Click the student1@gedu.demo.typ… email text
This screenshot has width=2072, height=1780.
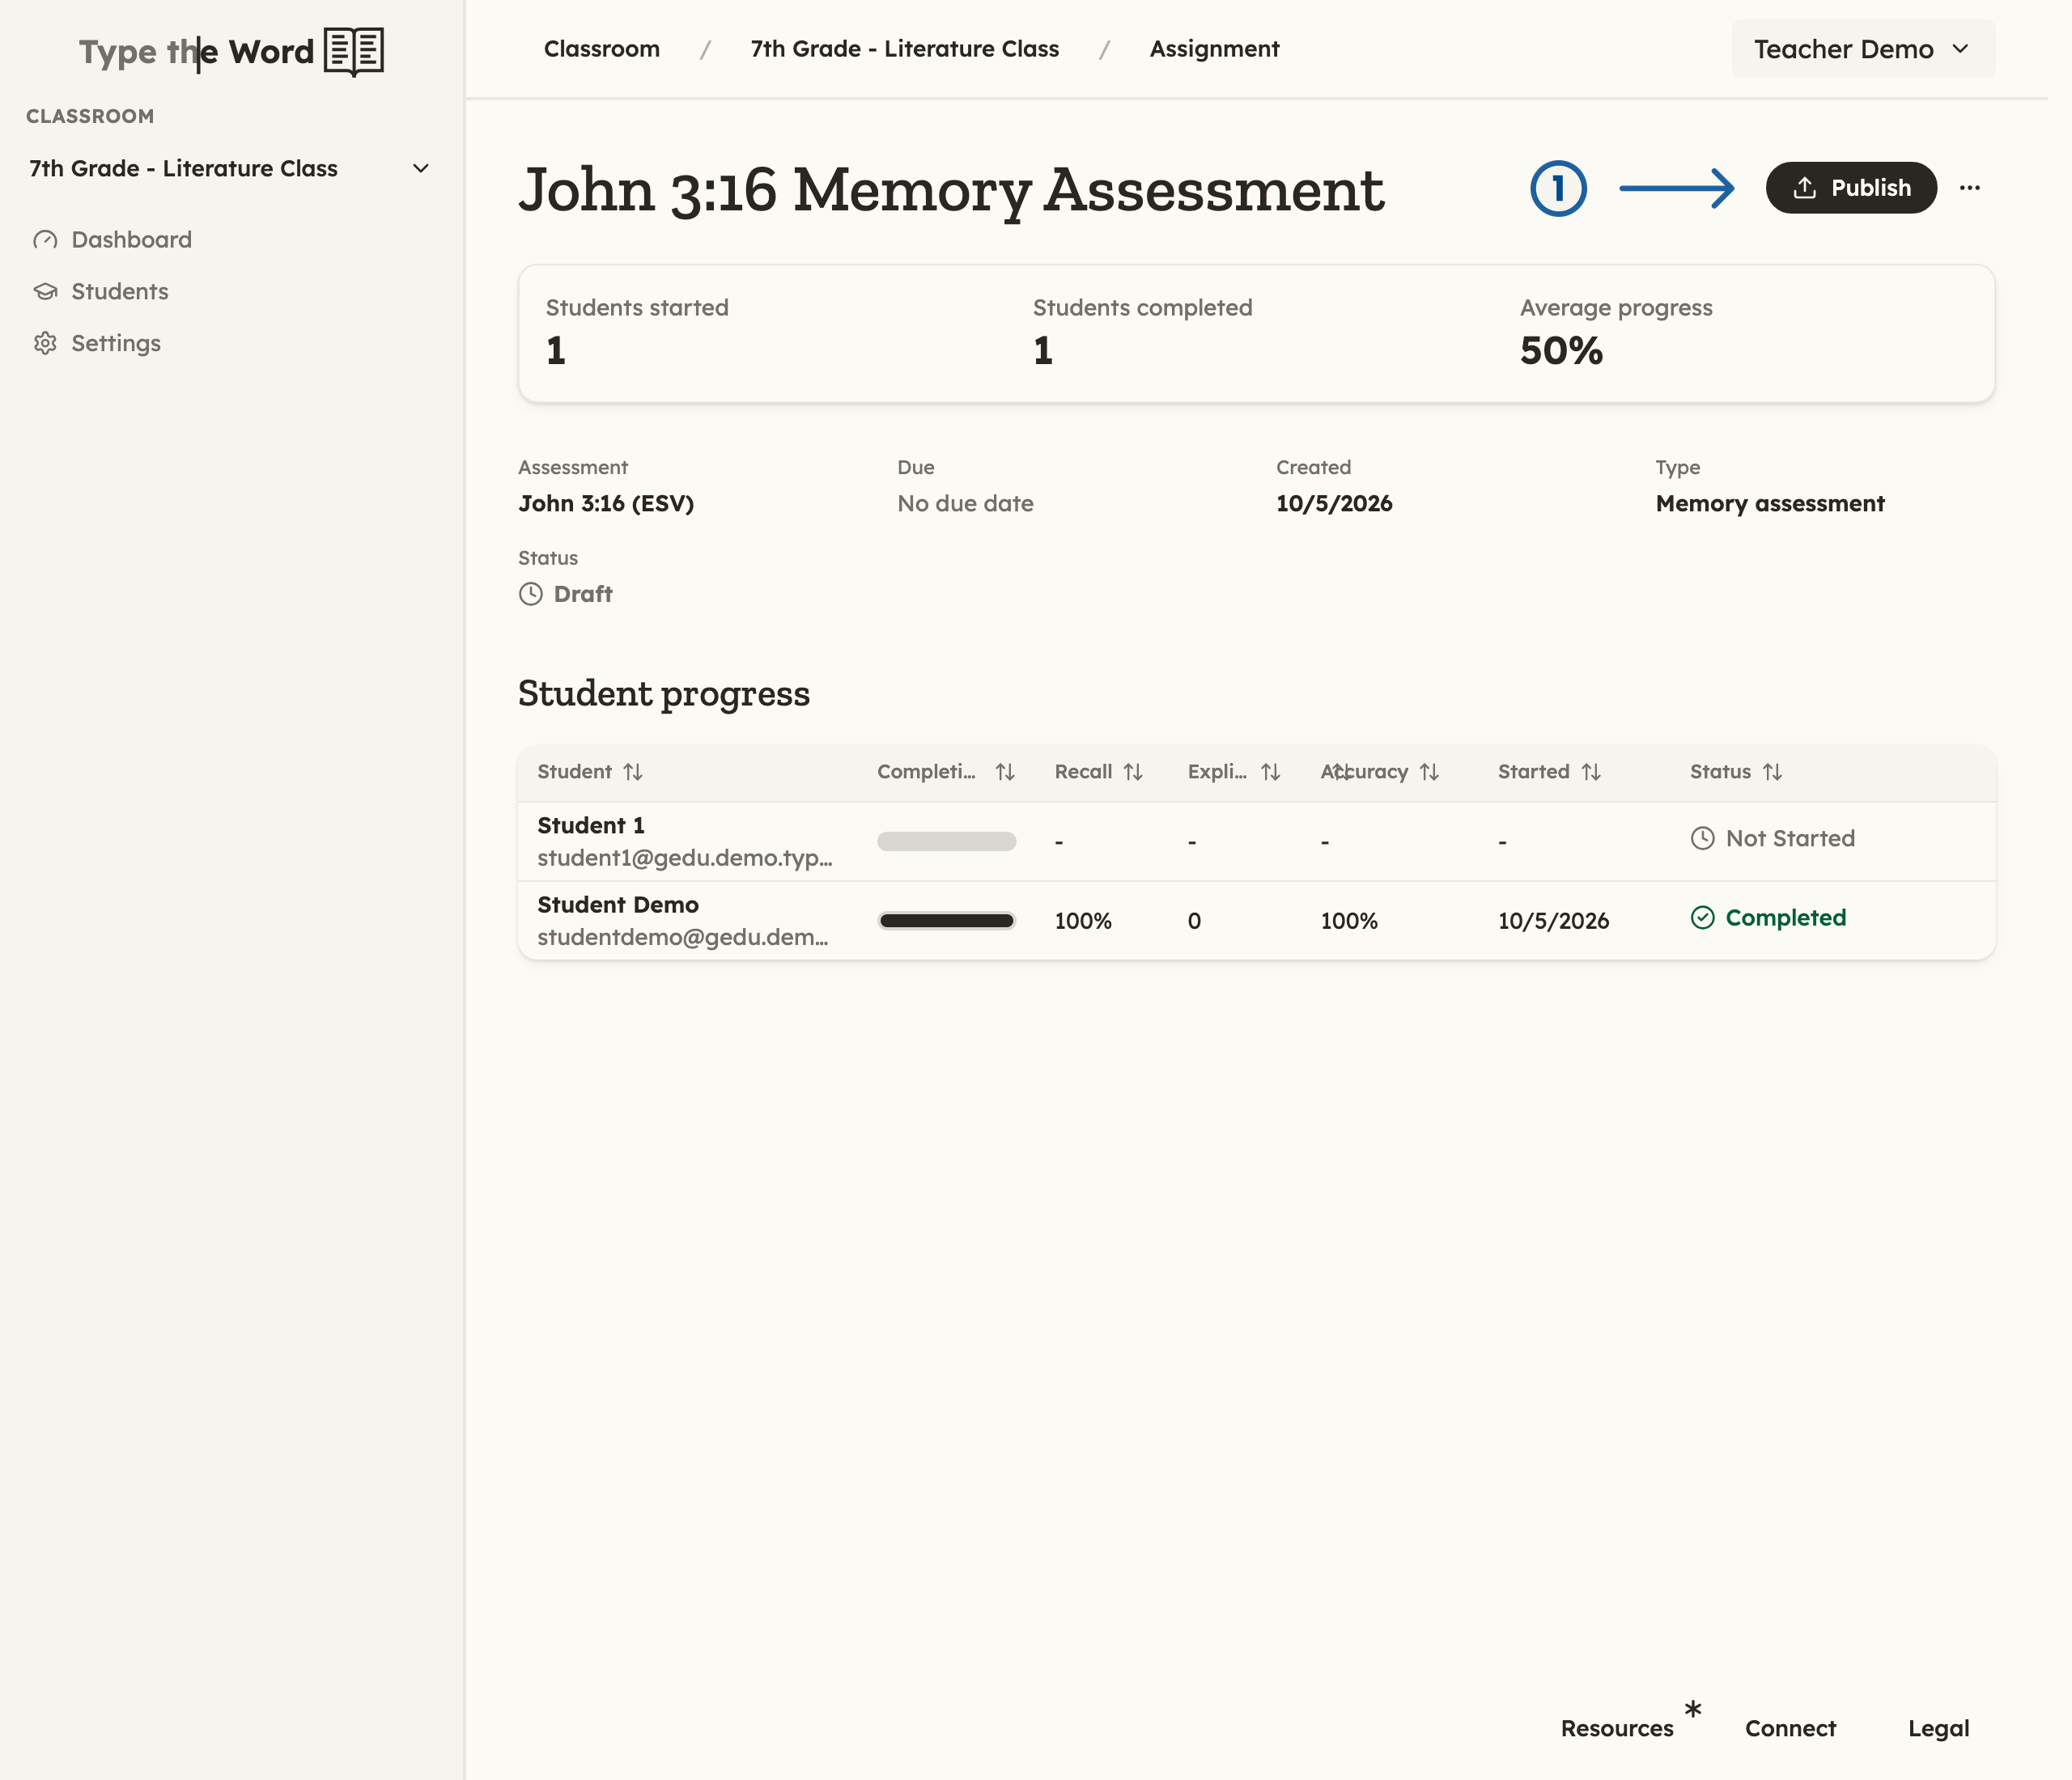click(685, 858)
